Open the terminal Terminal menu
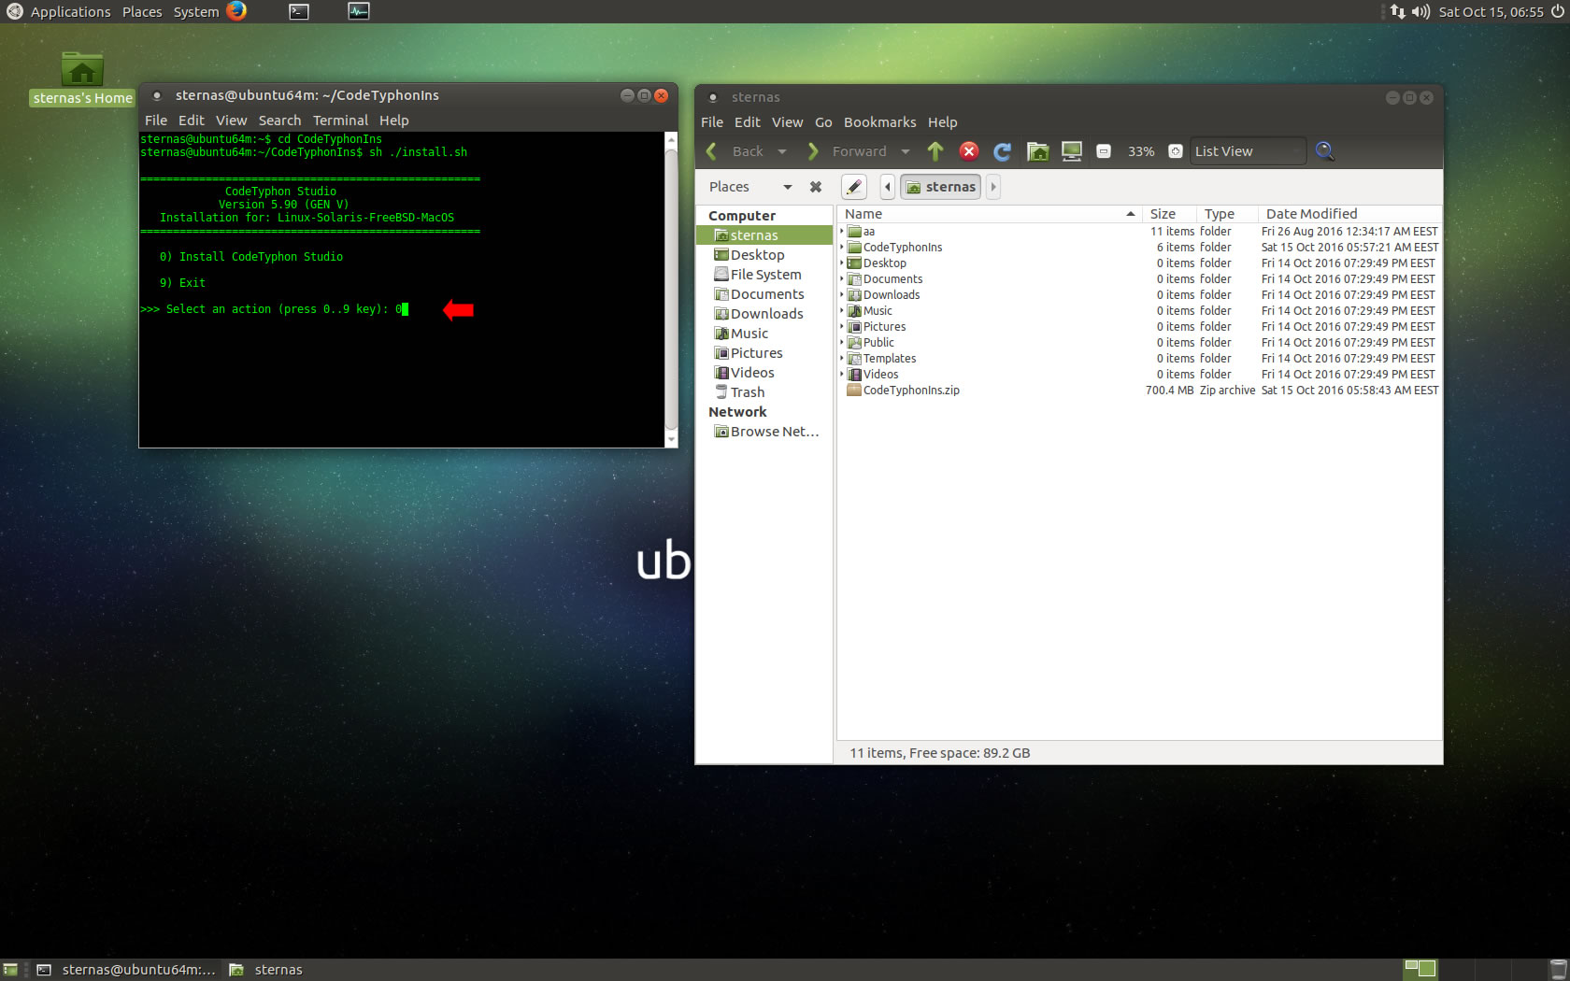1570x981 pixels. 340,121
